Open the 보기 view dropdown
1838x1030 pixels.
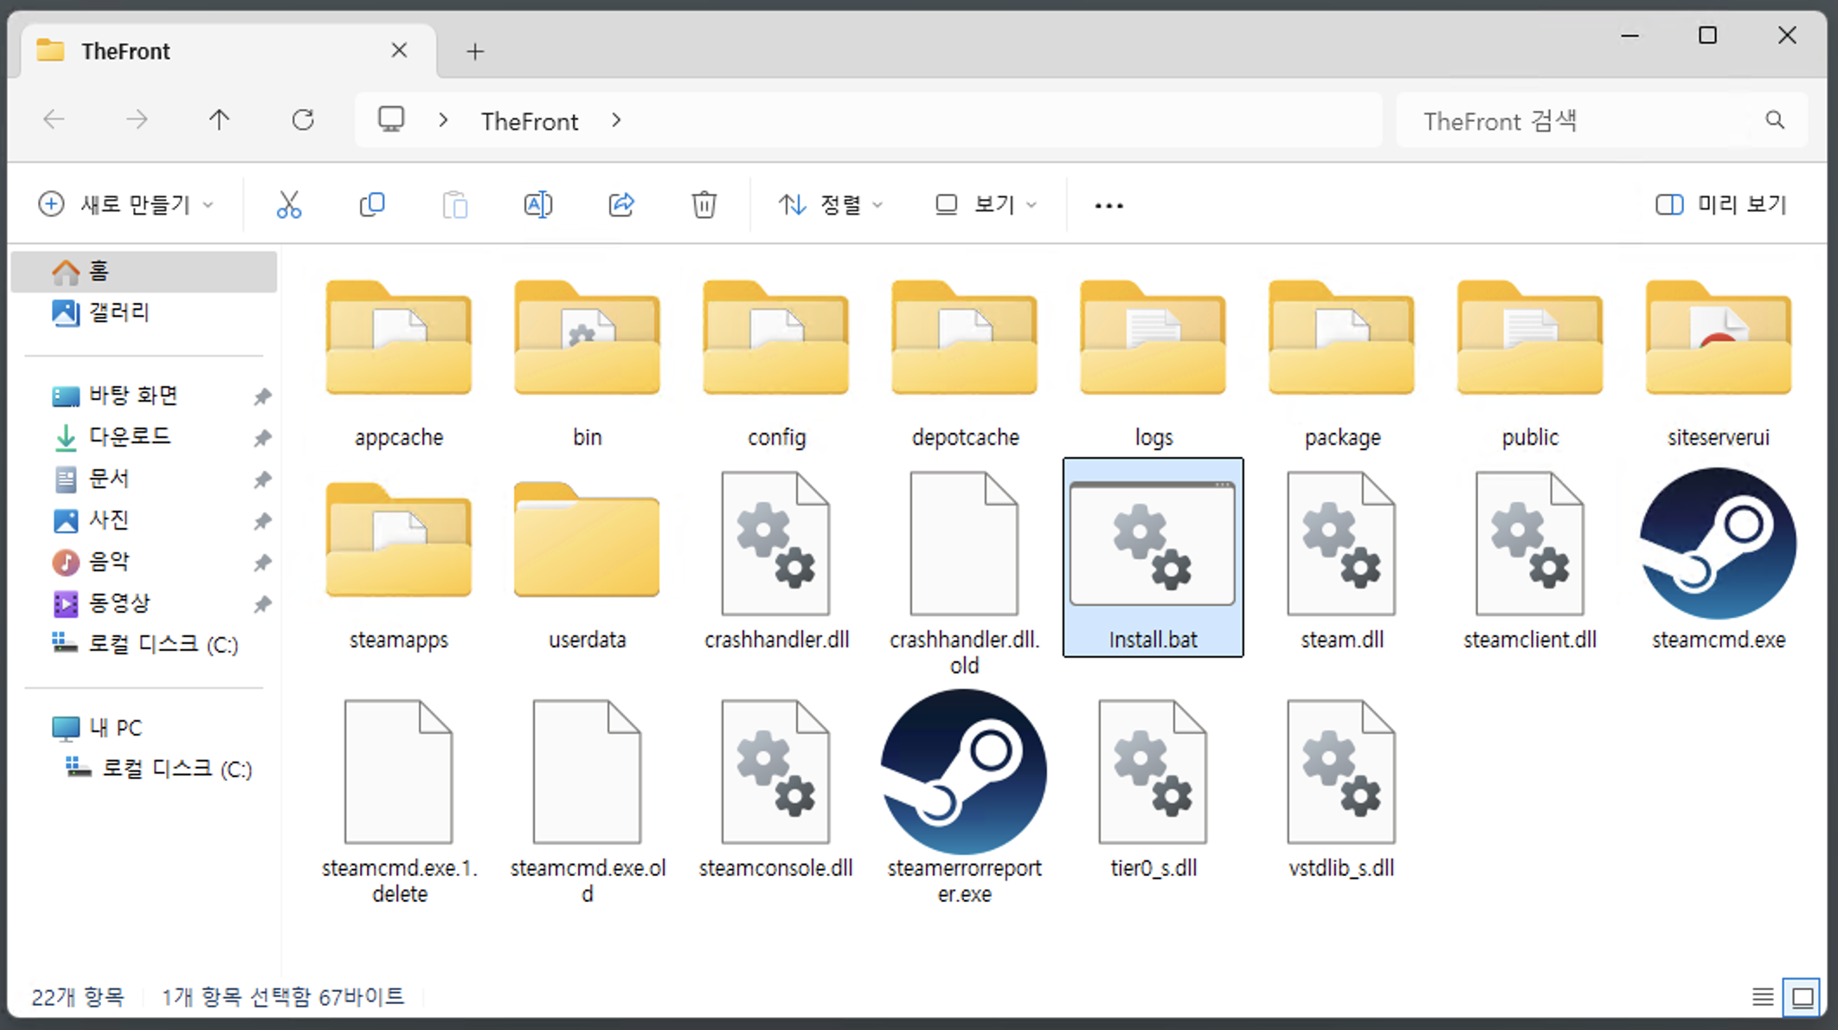tap(986, 205)
